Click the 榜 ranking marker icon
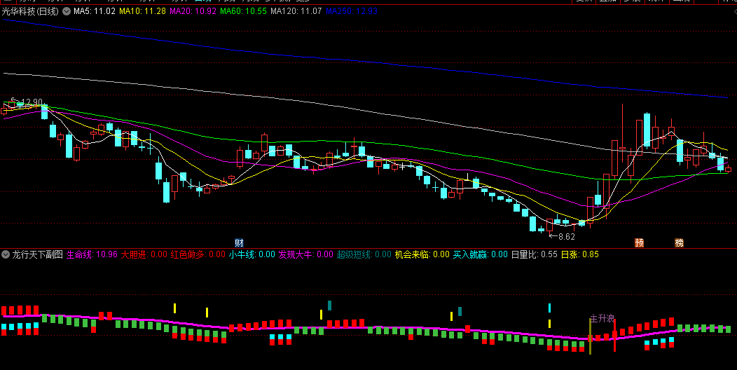 click(x=679, y=243)
